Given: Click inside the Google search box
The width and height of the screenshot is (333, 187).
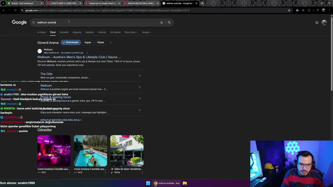Looking at the screenshot, I should pos(98,22).
